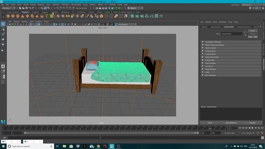Viewport: 265px width, 149px height.
Task: Expand the Extra Attributes section
Action: pos(231,75)
